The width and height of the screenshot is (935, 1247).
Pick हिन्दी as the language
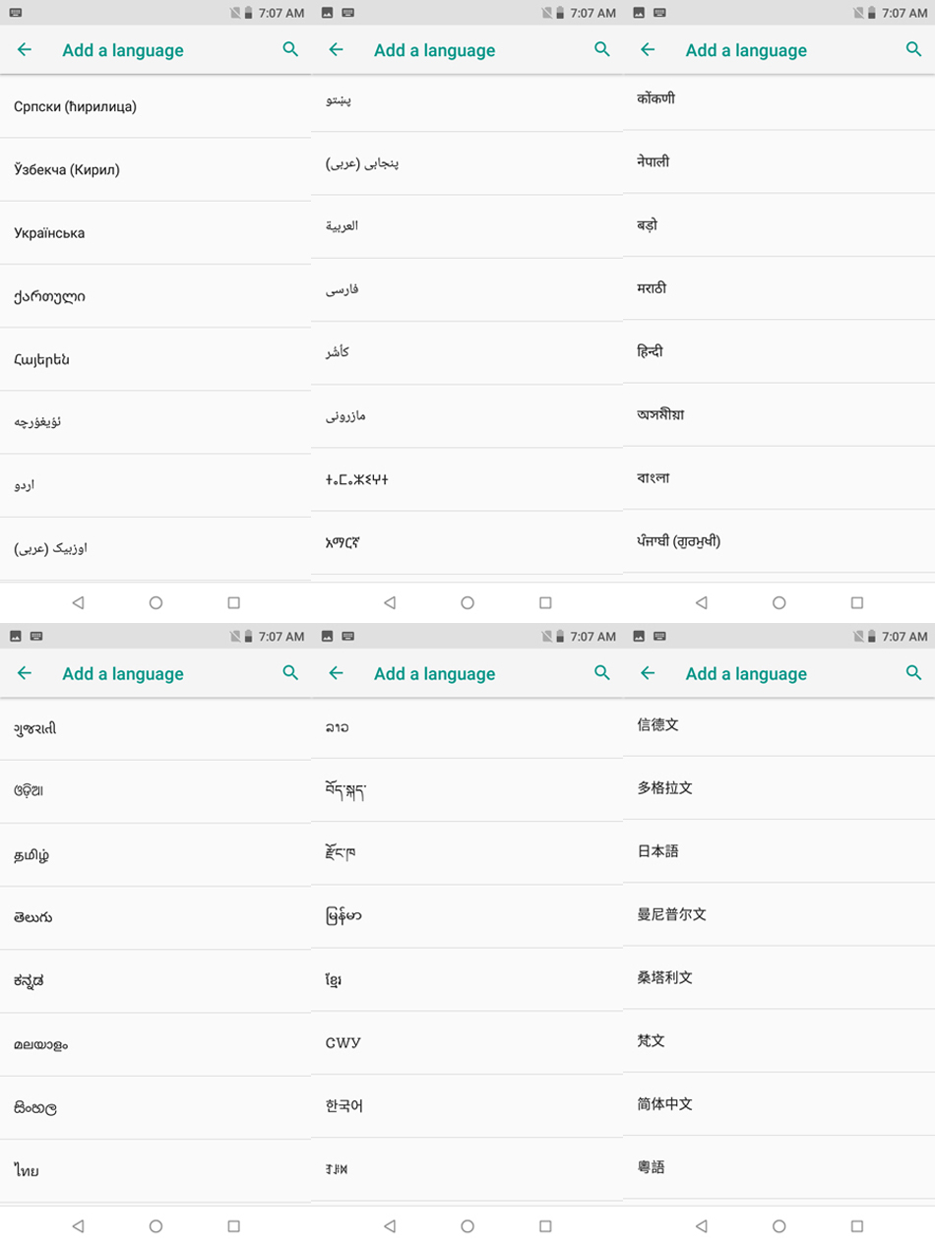coord(779,351)
